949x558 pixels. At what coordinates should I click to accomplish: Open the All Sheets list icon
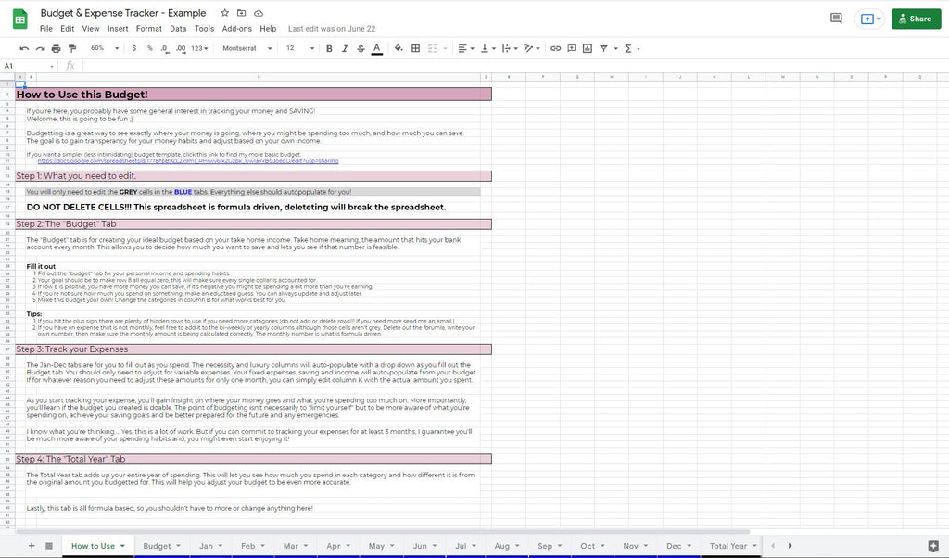[49, 546]
